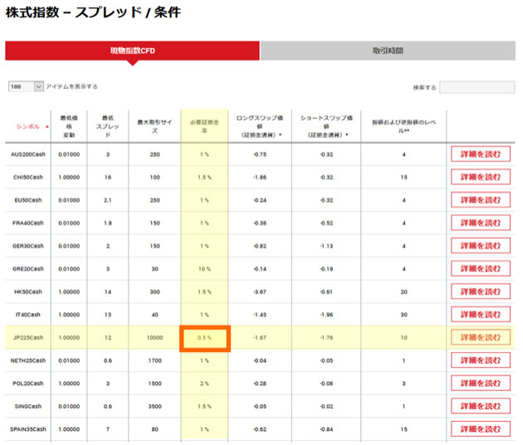This screenshot has width=523, height=445.
Task: Select the POL20Cash symbol cell
Action: 28,384
